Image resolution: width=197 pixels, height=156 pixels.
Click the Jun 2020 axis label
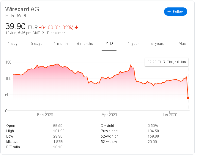coord(169,115)
